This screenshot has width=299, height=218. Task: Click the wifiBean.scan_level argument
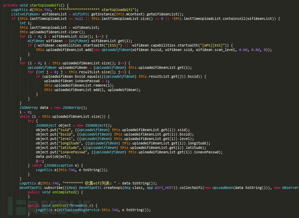tap(215, 50)
